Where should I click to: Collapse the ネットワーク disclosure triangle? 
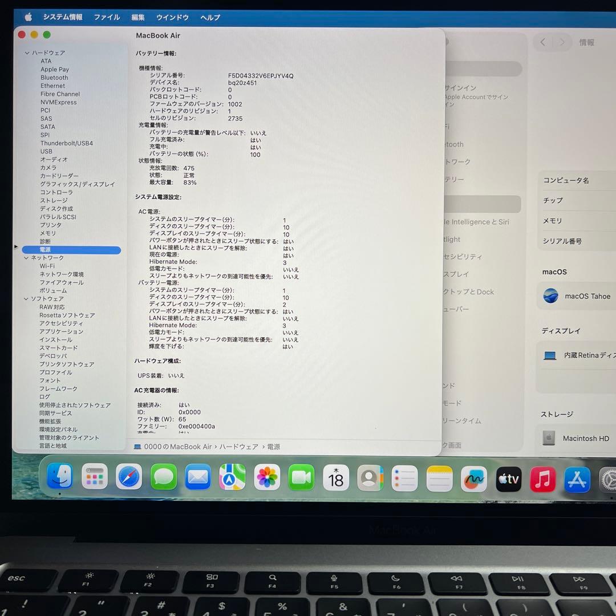pyautogui.click(x=27, y=258)
